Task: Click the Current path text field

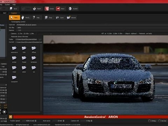Action: point(29,42)
